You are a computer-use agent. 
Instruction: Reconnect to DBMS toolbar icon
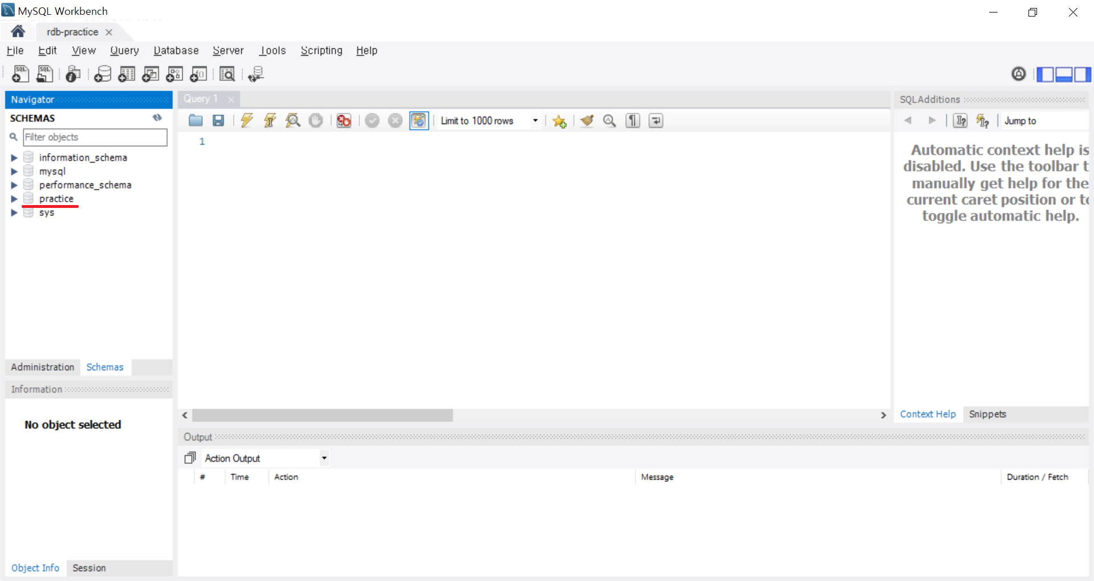click(256, 74)
